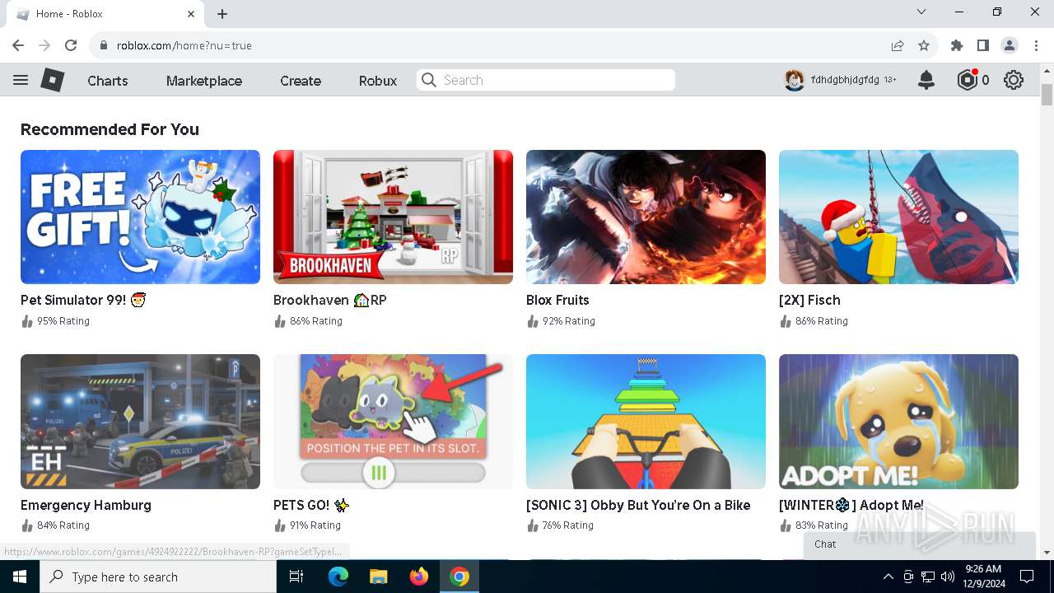
Task: Click the username fdhdgbhjdgfdg
Action: [845, 80]
